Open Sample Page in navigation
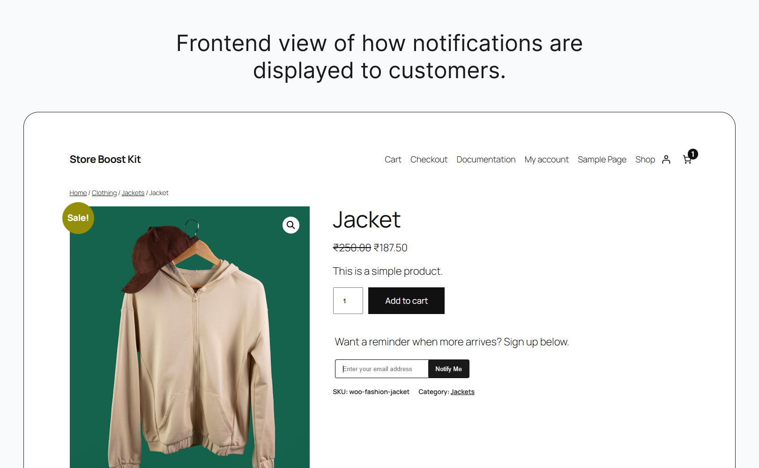This screenshot has height=468, width=759. point(602,160)
